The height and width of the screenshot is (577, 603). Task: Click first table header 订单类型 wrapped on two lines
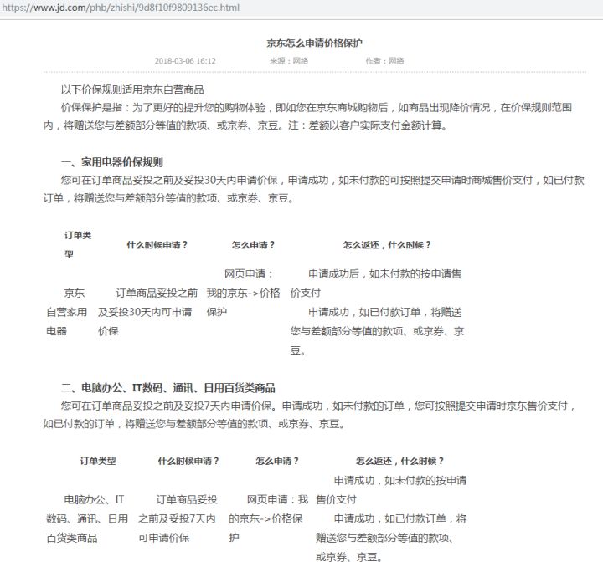click(x=78, y=244)
